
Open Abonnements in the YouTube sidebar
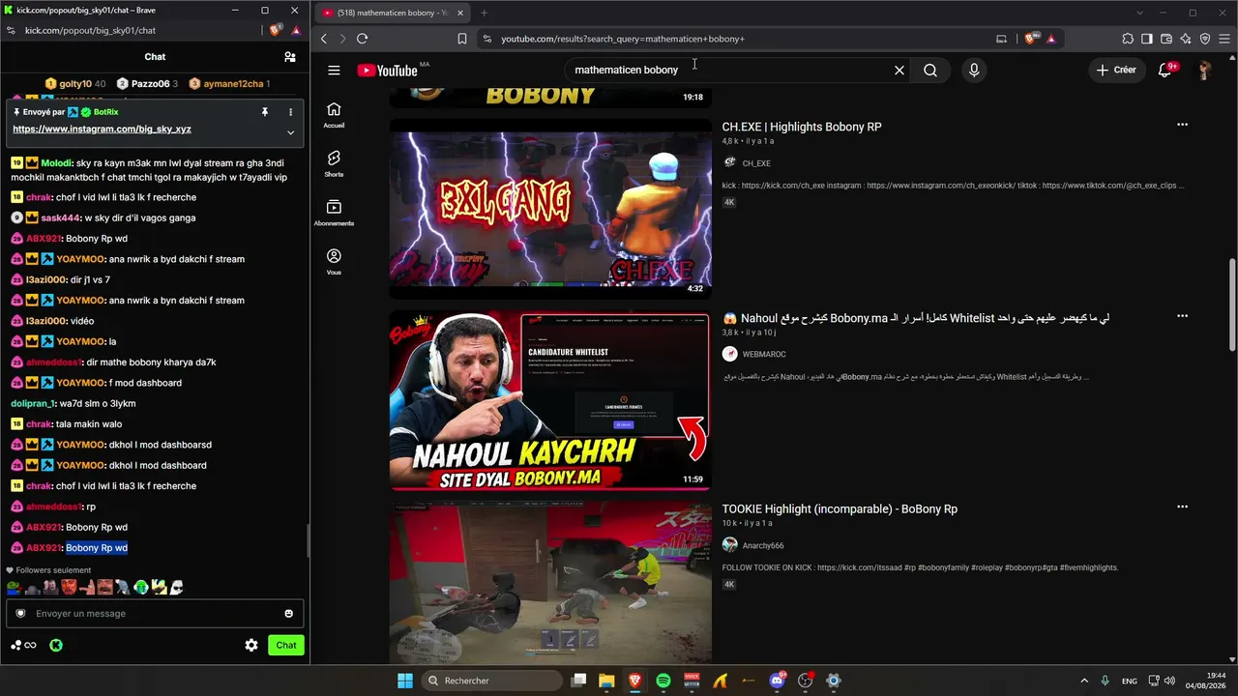coord(334,213)
